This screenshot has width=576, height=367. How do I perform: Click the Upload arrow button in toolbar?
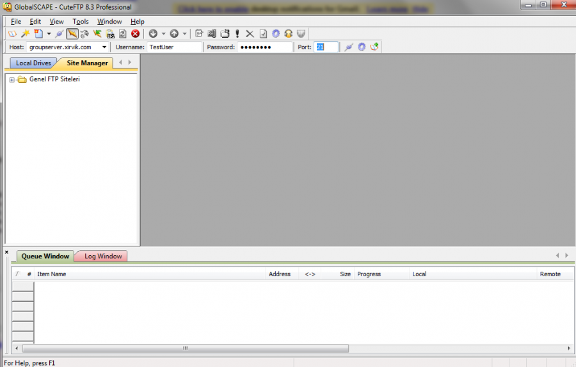pyautogui.click(x=174, y=34)
